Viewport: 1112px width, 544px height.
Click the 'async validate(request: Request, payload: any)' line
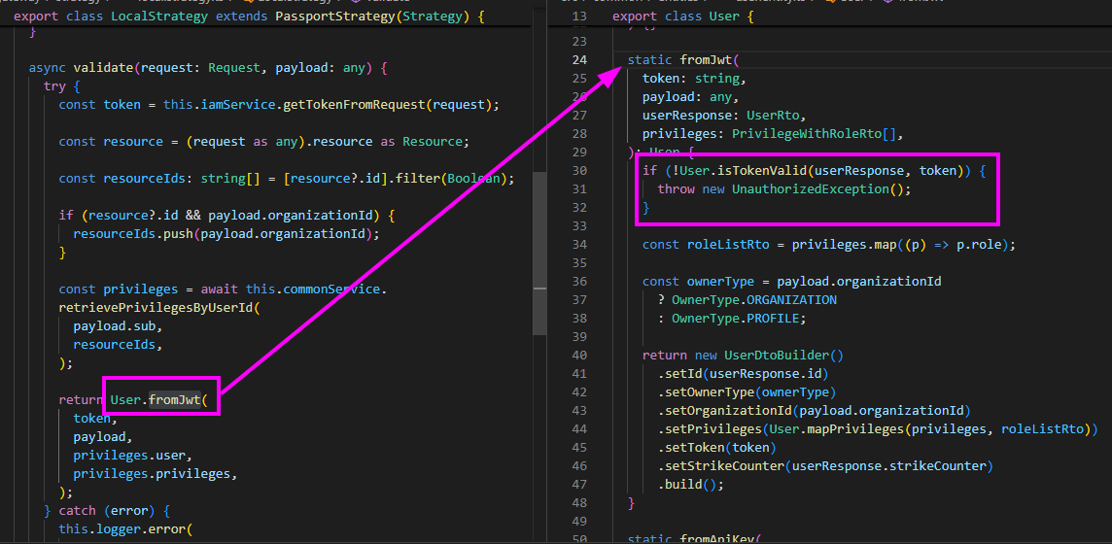pos(208,68)
